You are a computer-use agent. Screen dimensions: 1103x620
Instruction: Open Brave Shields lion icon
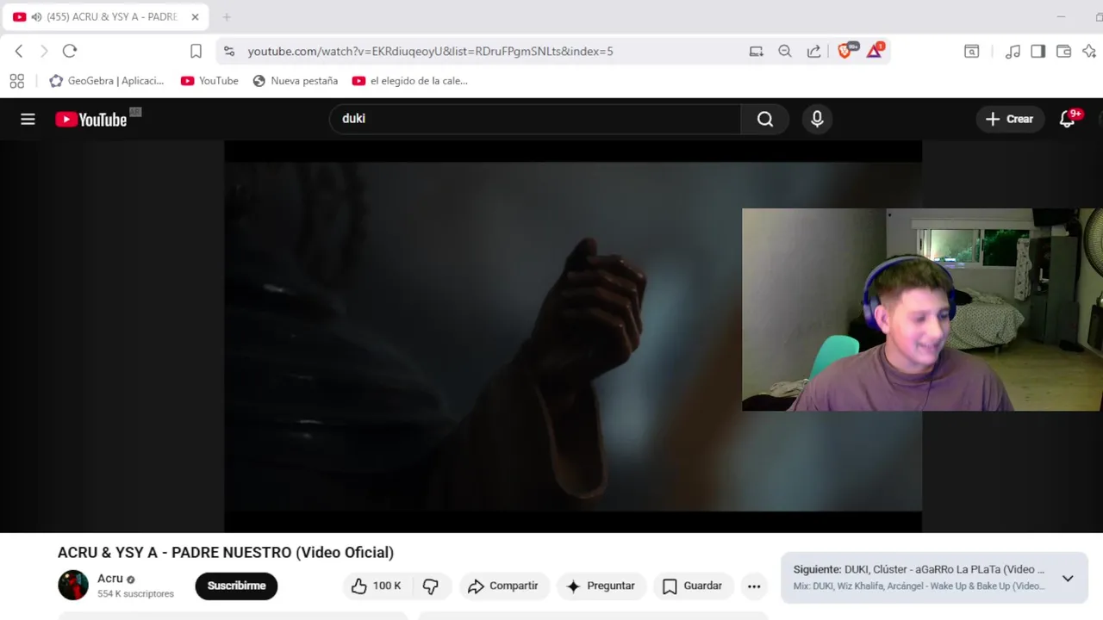pyautogui.click(x=845, y=51)
